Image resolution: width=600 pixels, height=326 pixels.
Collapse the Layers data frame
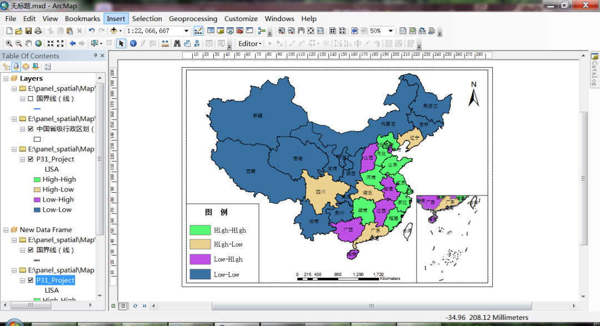pos(6,78)
